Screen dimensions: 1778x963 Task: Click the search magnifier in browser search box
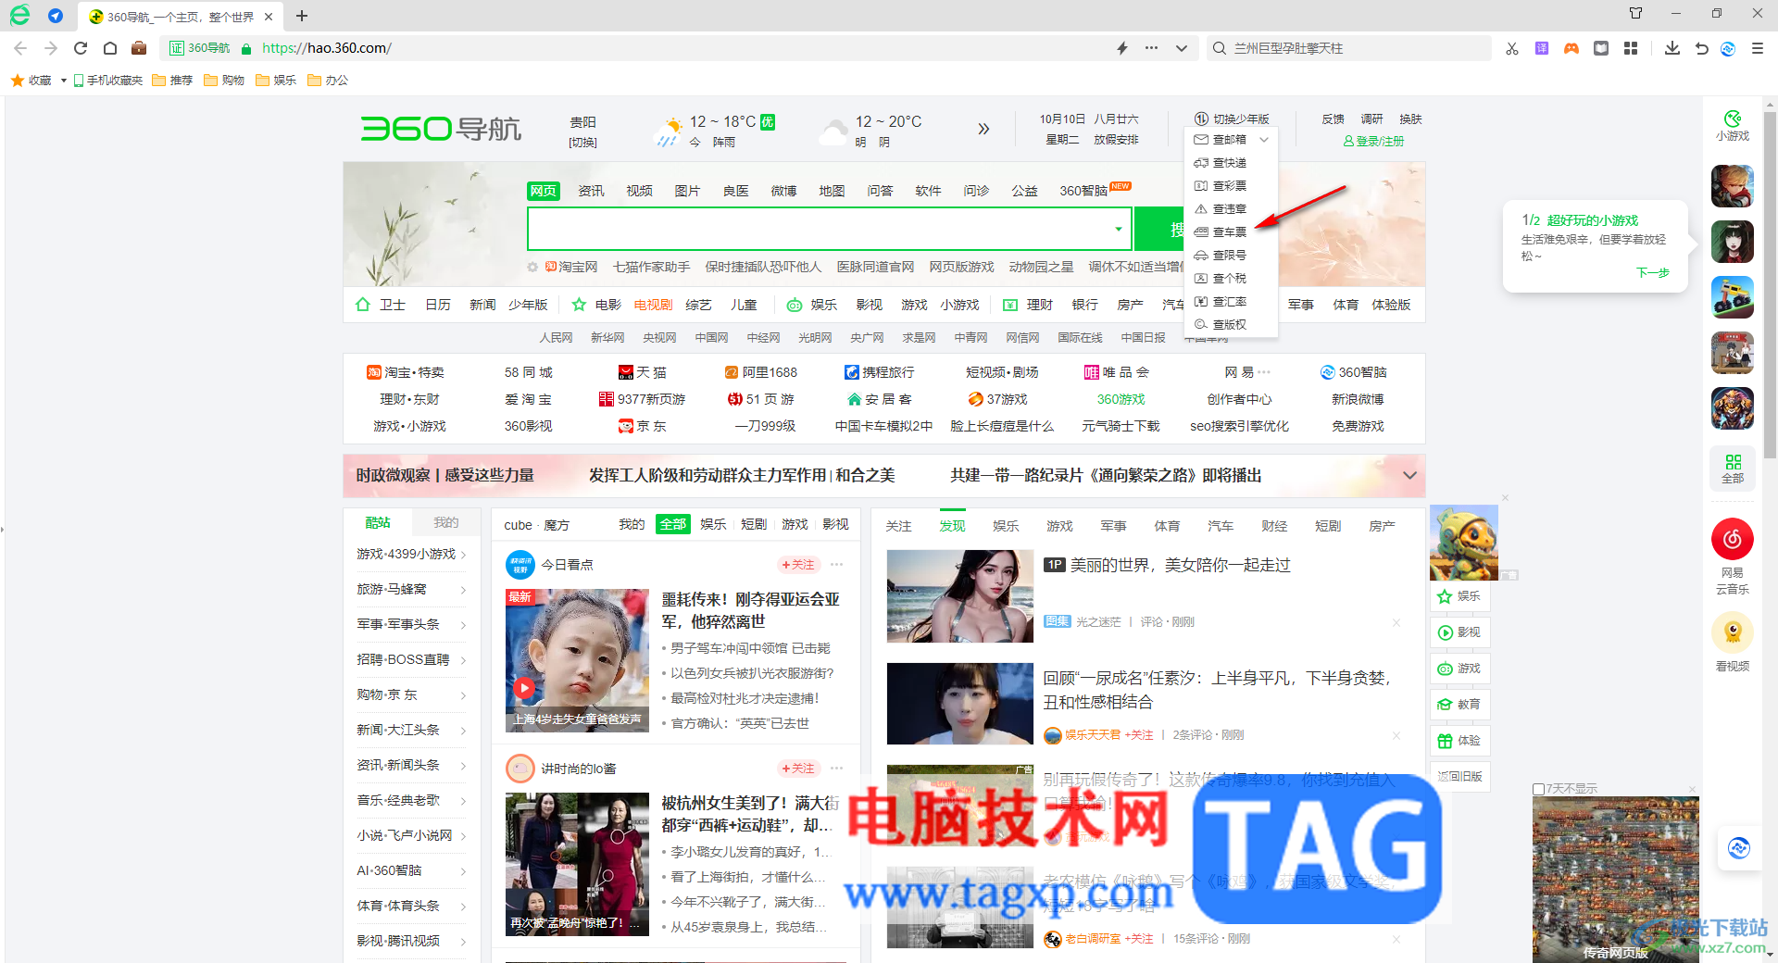point(1220,48)
